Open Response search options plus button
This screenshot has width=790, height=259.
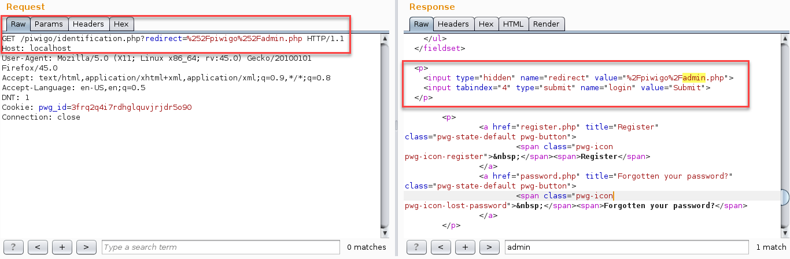(465, 247)
